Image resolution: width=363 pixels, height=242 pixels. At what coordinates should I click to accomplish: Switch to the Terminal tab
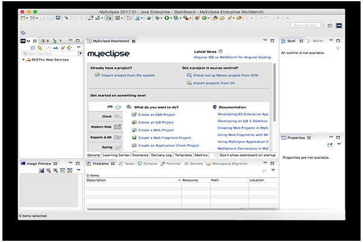(171, 163)
